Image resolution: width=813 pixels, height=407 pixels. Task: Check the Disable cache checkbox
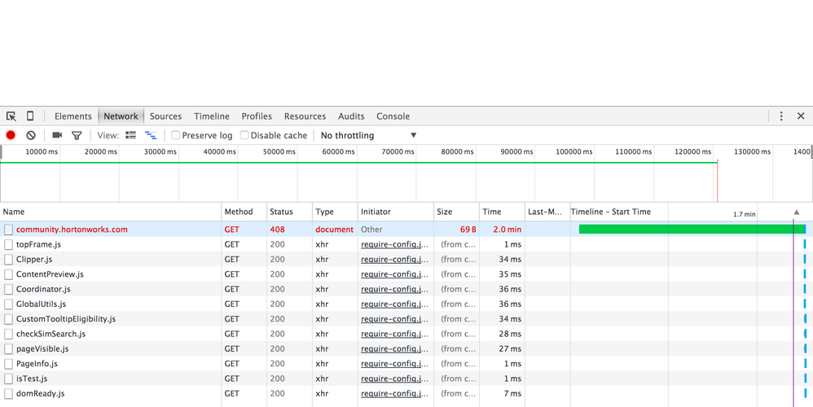click(244, 136)
